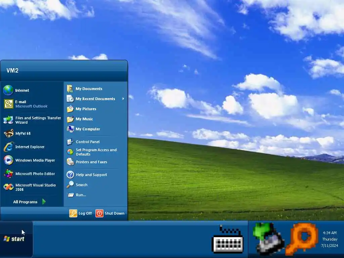Viewport: 344px width, 258px height.
Task: Open the Windows Media Player icon
Action: pyautogui.click(x=8, y=160)
